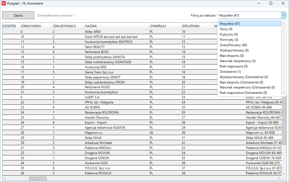Click the application icon in title bar
The width and height of the screenshot is (289, 182).
4,3
